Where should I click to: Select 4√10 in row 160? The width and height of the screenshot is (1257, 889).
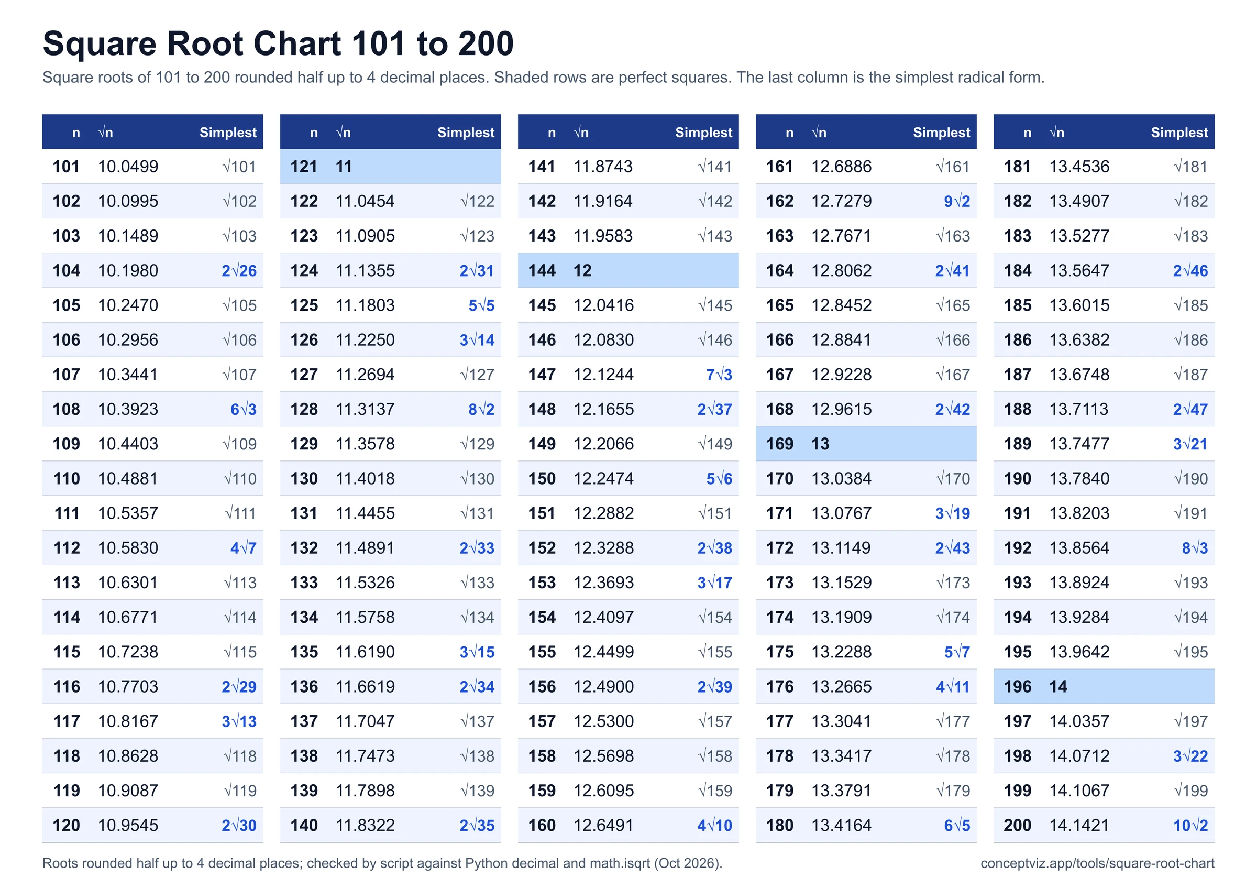click(715, 826)
